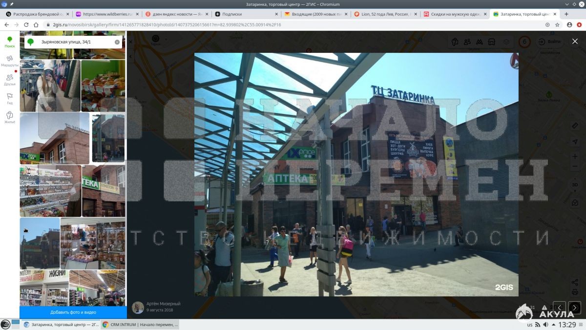The width and height of the screenshot is (586, 330).
Task: Click the 2gis.ru address bar URL
Action: click(167, 24)
